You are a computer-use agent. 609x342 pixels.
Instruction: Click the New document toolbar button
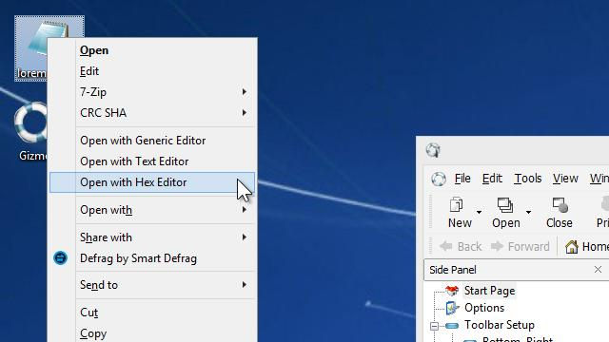tap(460, 213)
